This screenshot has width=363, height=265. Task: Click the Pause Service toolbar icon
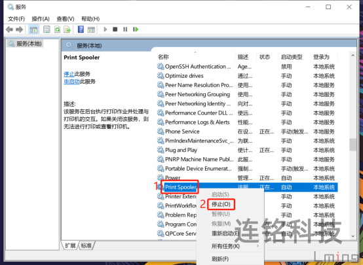(x=125, y=29)
